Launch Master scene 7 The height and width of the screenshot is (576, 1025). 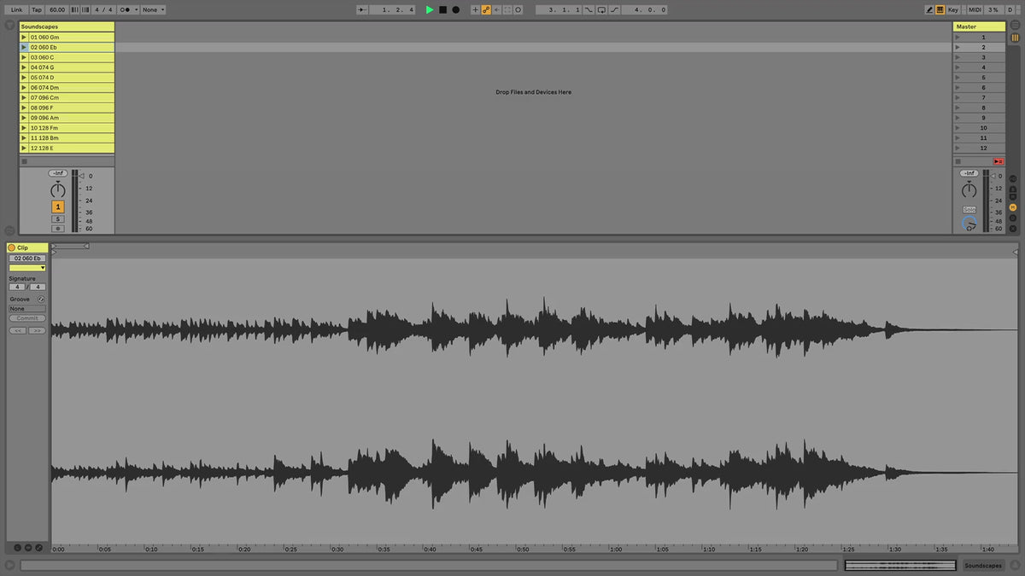pos(958,98)
